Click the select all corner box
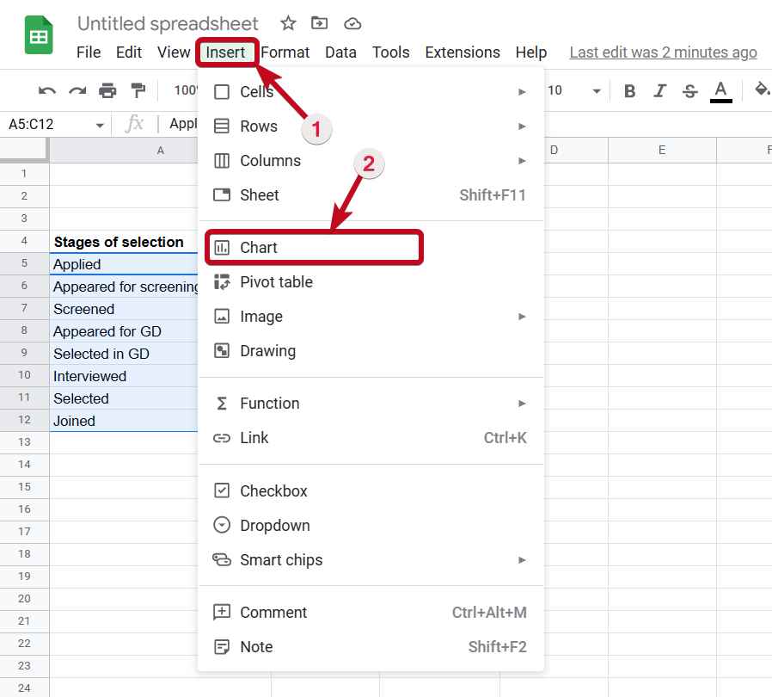 23,150
